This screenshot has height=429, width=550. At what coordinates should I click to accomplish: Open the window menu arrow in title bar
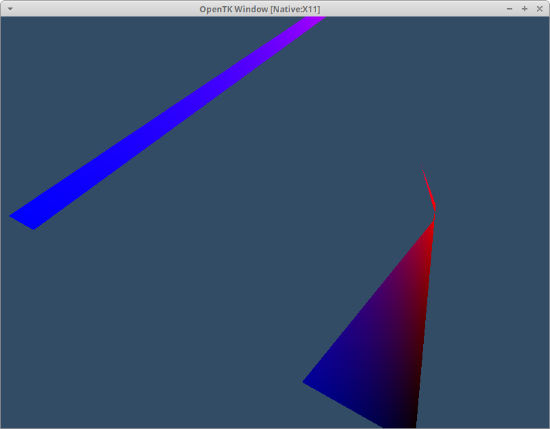tap(10, 9)
